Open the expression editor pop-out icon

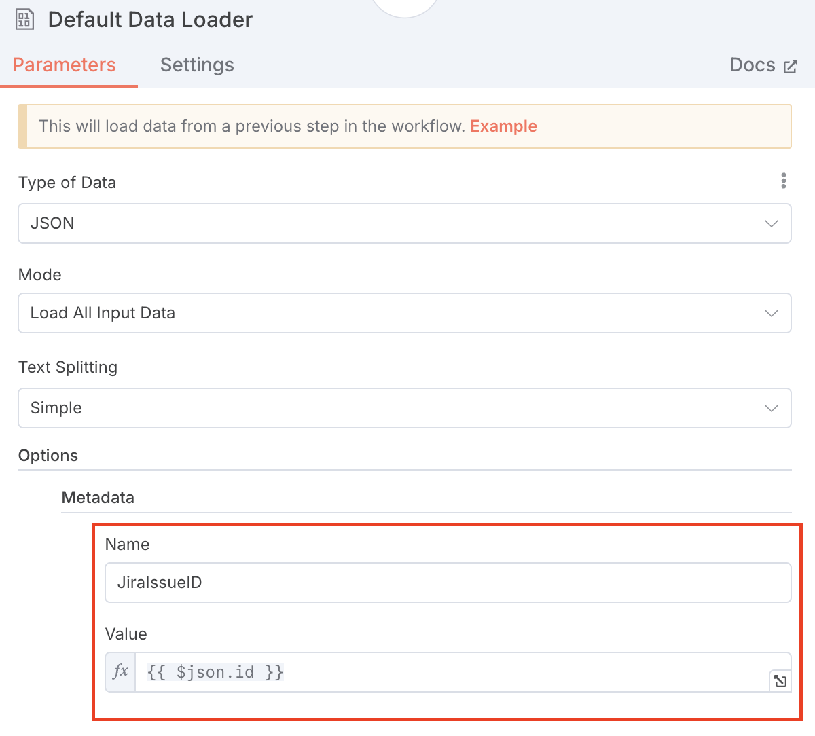pyautogui.click(x=780, y=680)
